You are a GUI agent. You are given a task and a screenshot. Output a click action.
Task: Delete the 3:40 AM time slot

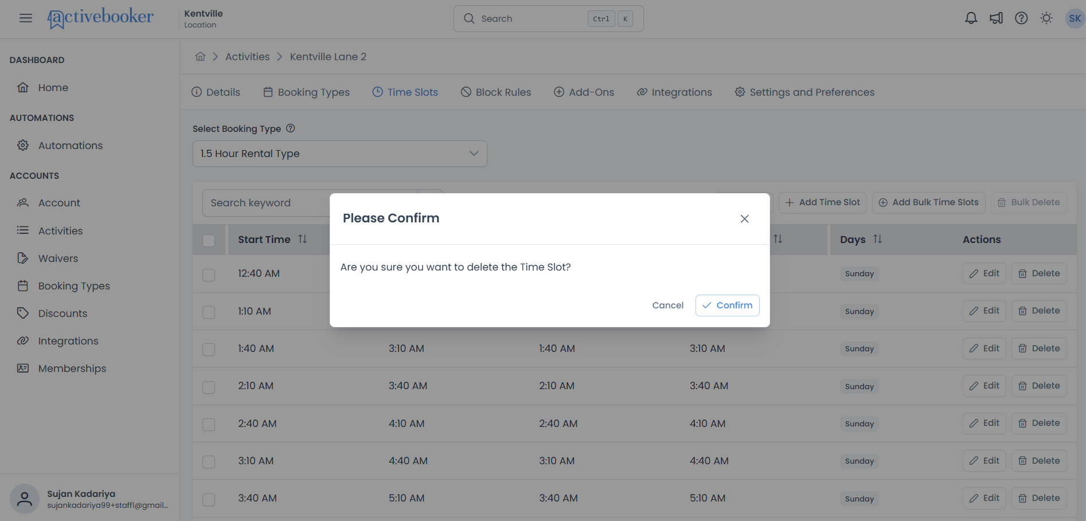coord(1038,498)
